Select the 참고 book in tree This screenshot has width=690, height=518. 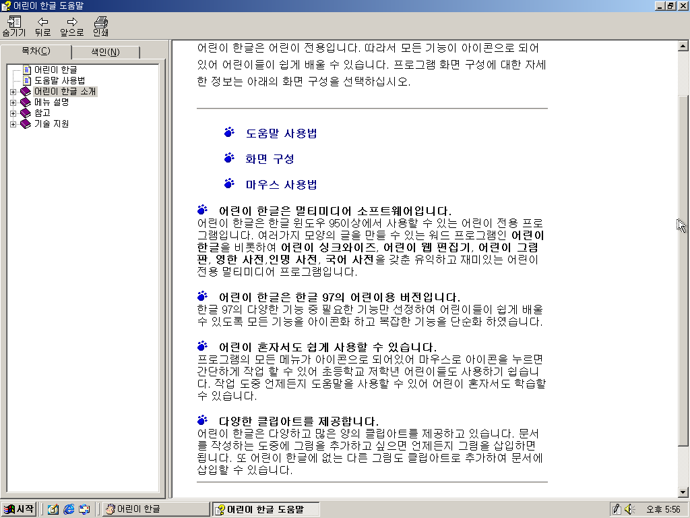tap(42, 113)
